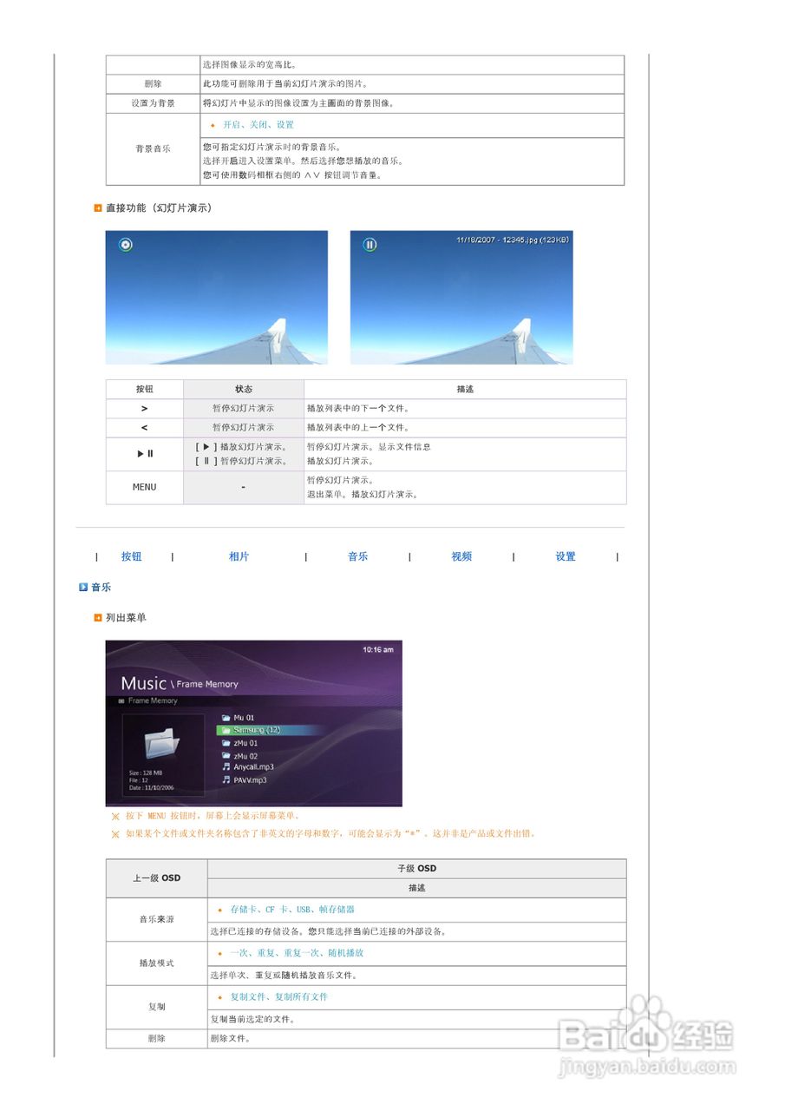The width and height of the screenshot is (785, 1111).
Task: Switch to the 视频 navigation tab
Action: [461, 556]
